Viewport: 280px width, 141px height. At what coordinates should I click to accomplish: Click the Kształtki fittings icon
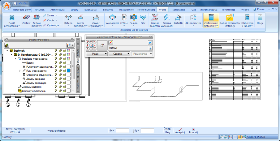(179, 19)
